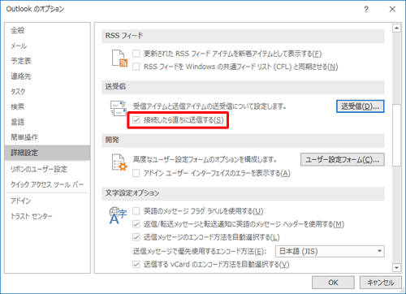Toggle English headers for replies and forwards
The height and width of the screenshot is (294, 406).
136,224
